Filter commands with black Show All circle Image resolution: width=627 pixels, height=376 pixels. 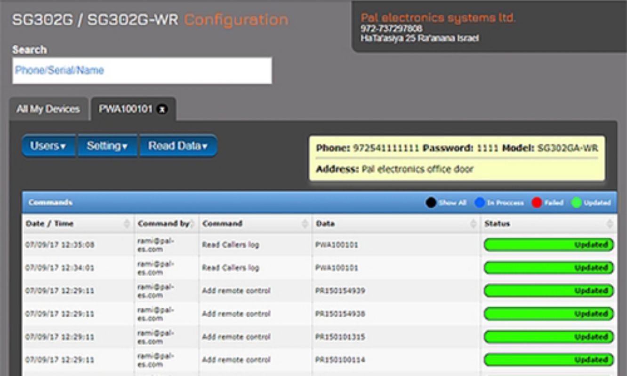431,203
